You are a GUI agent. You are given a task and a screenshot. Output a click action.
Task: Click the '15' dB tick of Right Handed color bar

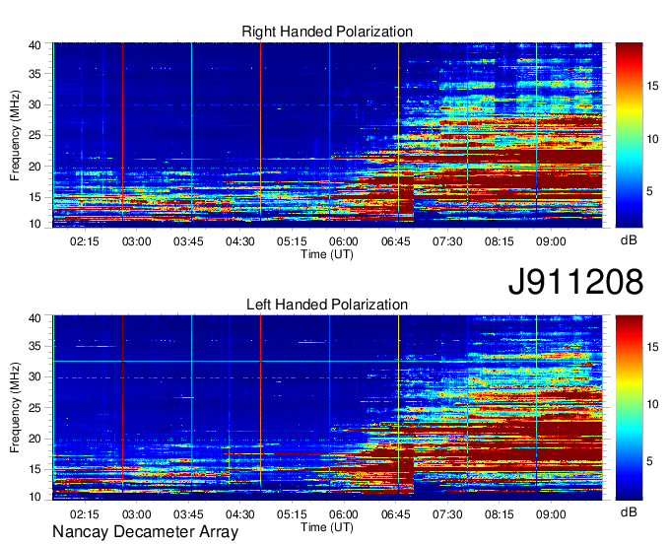click(652, 87)
